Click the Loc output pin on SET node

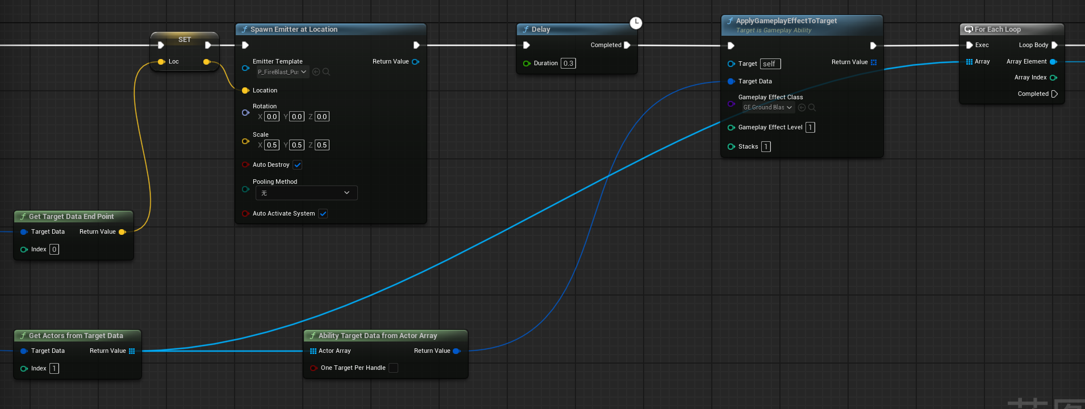click(x=207, y=61)
